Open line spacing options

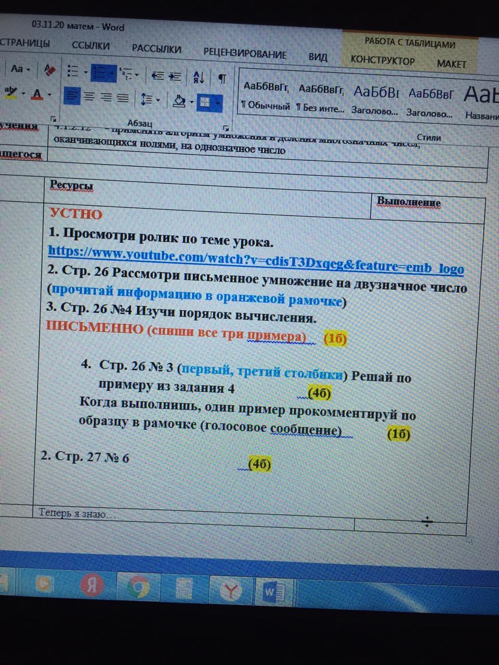pyautogui.click(x=147, y=99)
